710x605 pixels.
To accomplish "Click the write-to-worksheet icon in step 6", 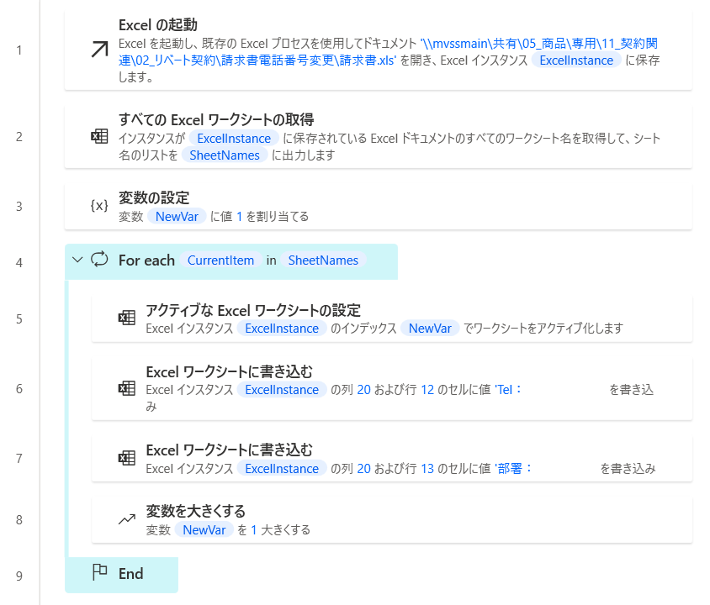I will (126, 388).
